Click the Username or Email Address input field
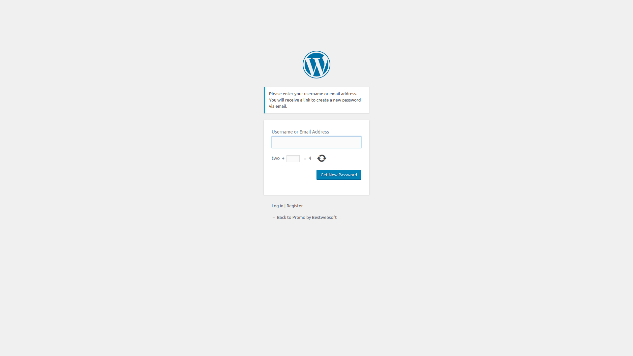The image size is (633, 356). click(316, 142)
